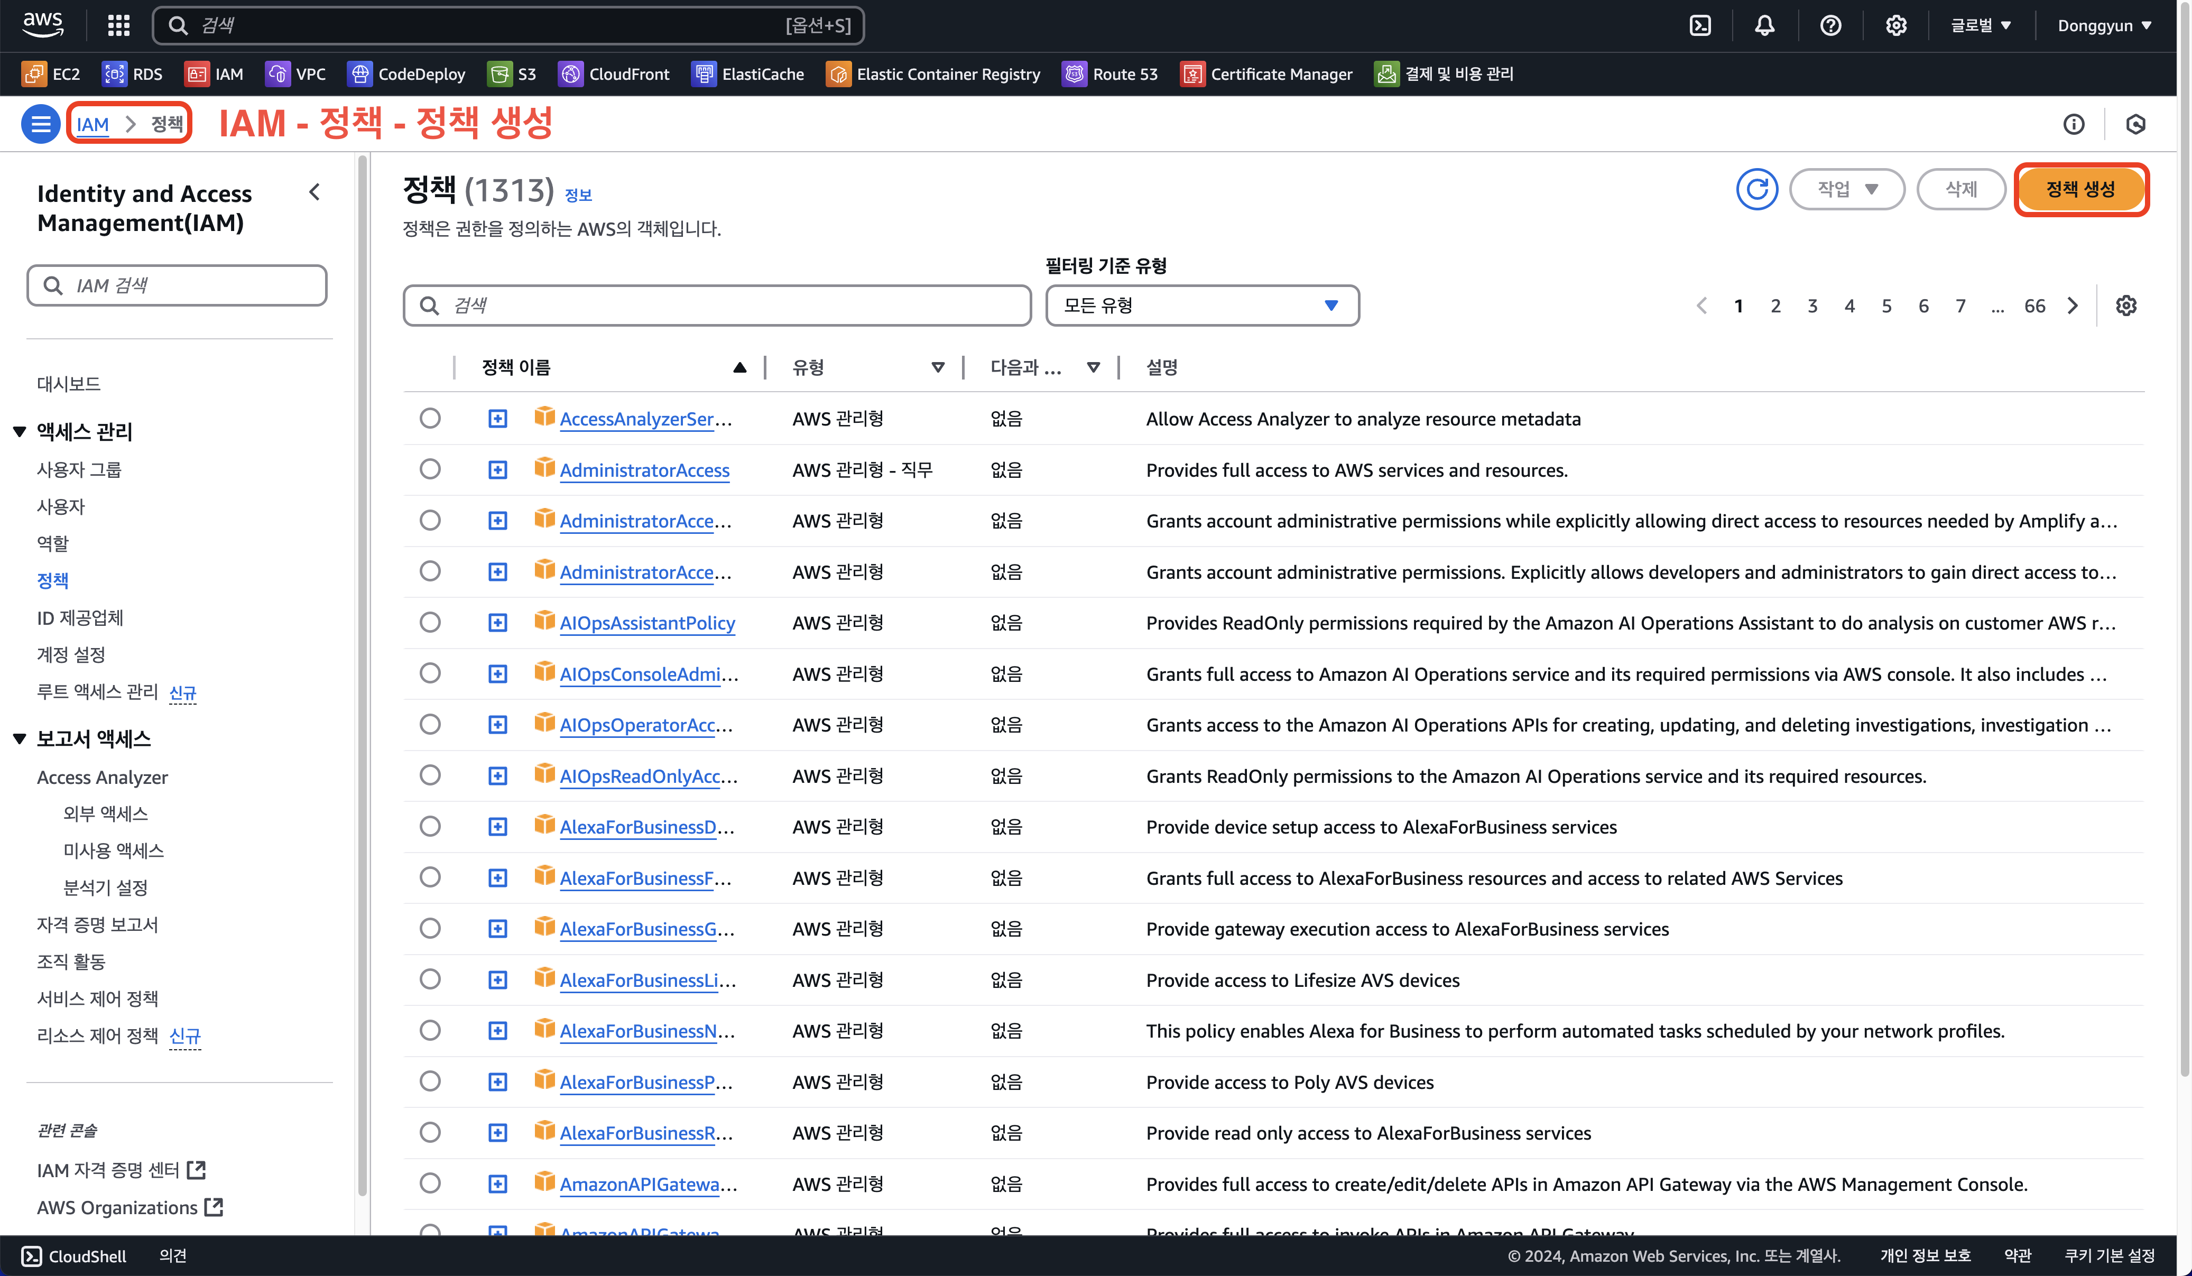Select radio button for AccessAnalyzerServiceRolePolicy row
Viewport: 2192px width, 1276px height.
pos(430,419)
